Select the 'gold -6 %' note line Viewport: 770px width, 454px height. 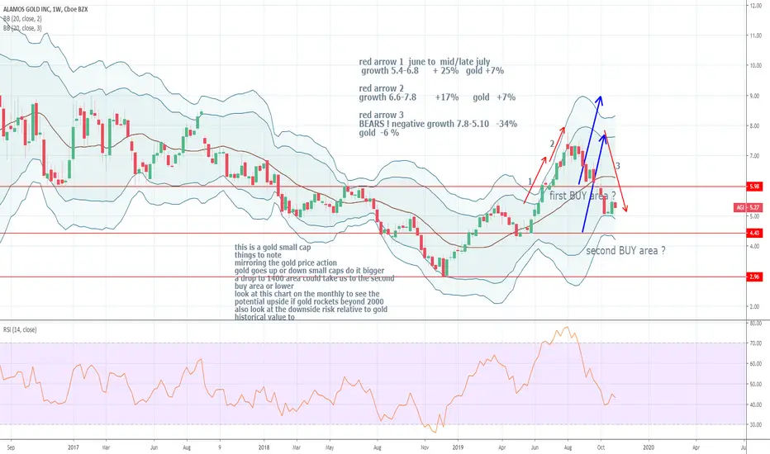click(379, 133)
